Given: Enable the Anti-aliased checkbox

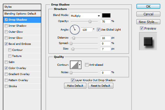Looking at the screenshot, I should tap(87, 65).
